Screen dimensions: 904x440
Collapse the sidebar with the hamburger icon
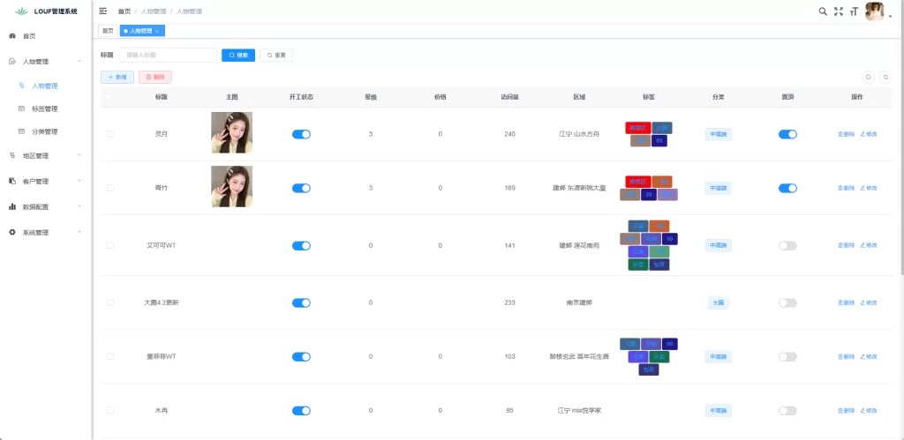(x=103, y=11)
